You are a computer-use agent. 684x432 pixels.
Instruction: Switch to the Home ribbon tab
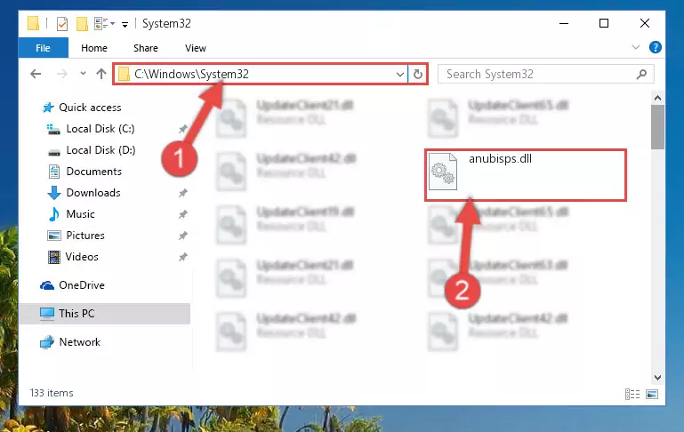[x=94, y=48]
